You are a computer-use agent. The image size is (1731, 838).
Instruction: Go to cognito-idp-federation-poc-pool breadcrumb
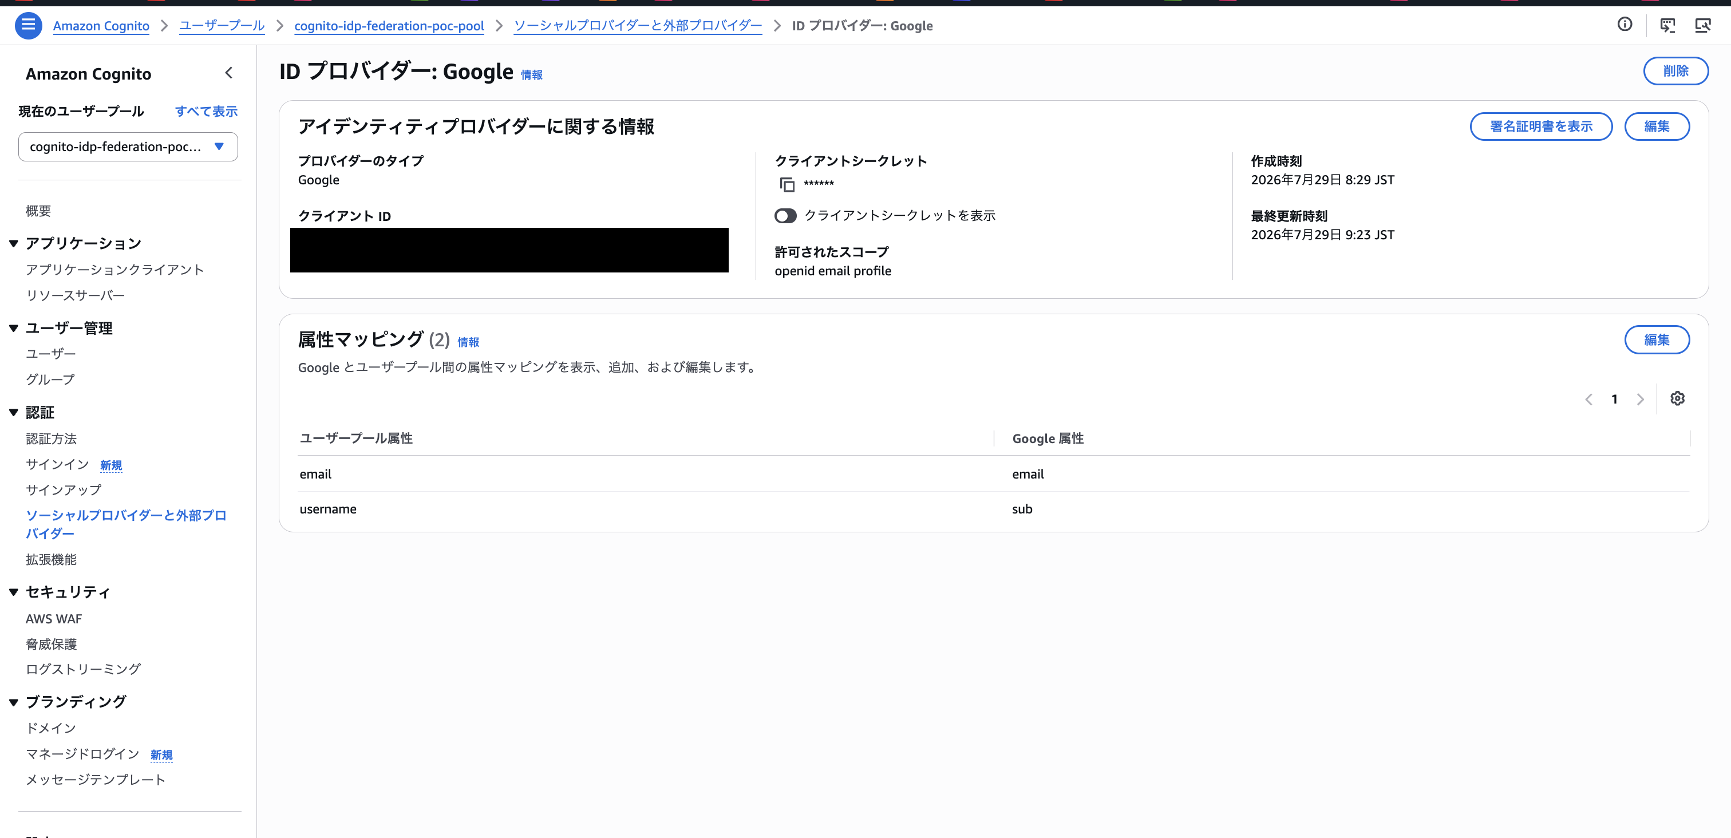pyautogui.click(x=389, y=26)
